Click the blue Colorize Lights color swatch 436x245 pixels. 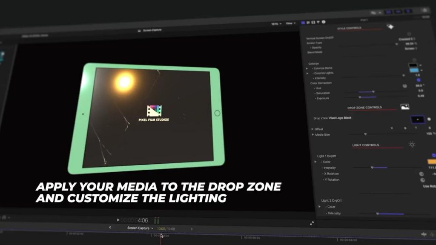pos(414,70)
